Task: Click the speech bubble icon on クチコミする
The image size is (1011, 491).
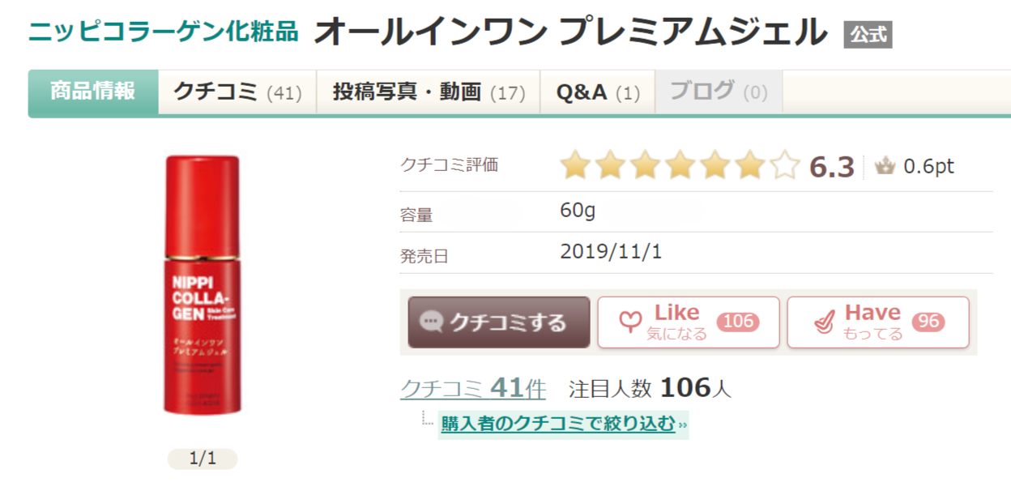Action: 431,322
